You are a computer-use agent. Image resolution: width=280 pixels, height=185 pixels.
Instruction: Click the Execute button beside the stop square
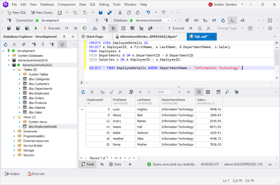pos(177,28)
